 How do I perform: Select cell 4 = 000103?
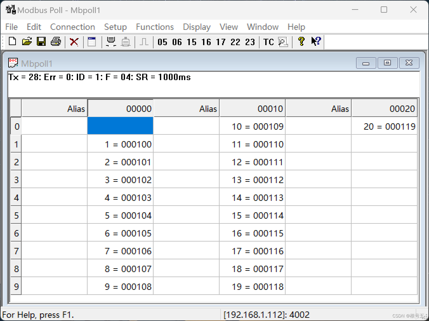120,197
